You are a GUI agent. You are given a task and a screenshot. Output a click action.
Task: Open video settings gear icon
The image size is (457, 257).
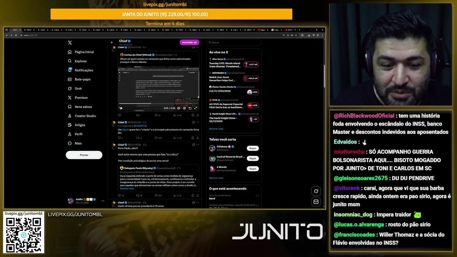pyautogui.click(x=184, y=108)
